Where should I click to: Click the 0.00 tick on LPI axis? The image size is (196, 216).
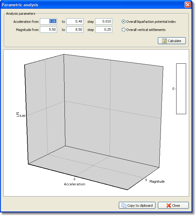pos(22,115)
